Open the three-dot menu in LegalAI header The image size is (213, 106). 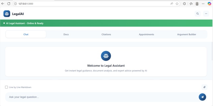click(x=206, y=13)
